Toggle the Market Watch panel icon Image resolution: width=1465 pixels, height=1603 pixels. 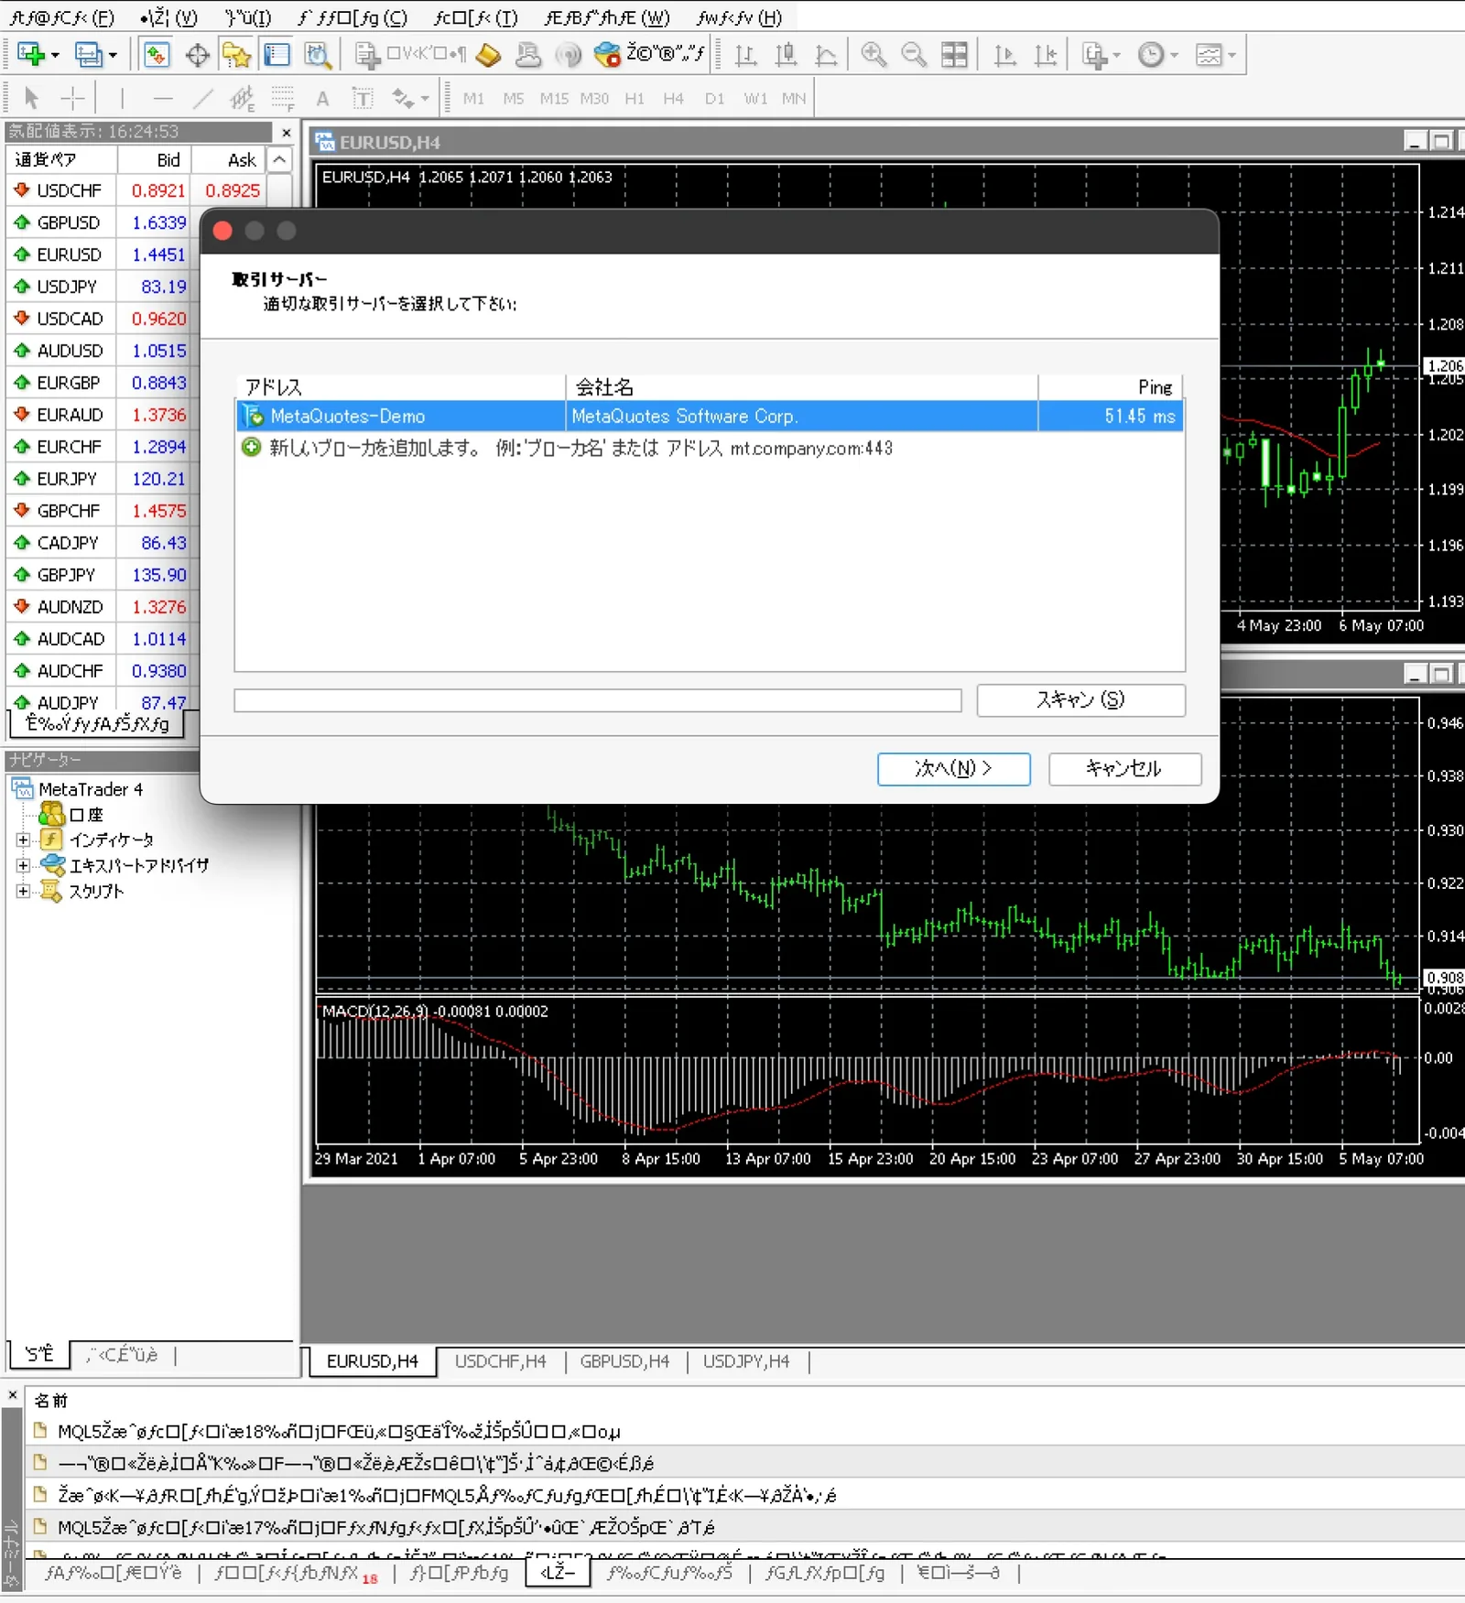pos(157,55)
